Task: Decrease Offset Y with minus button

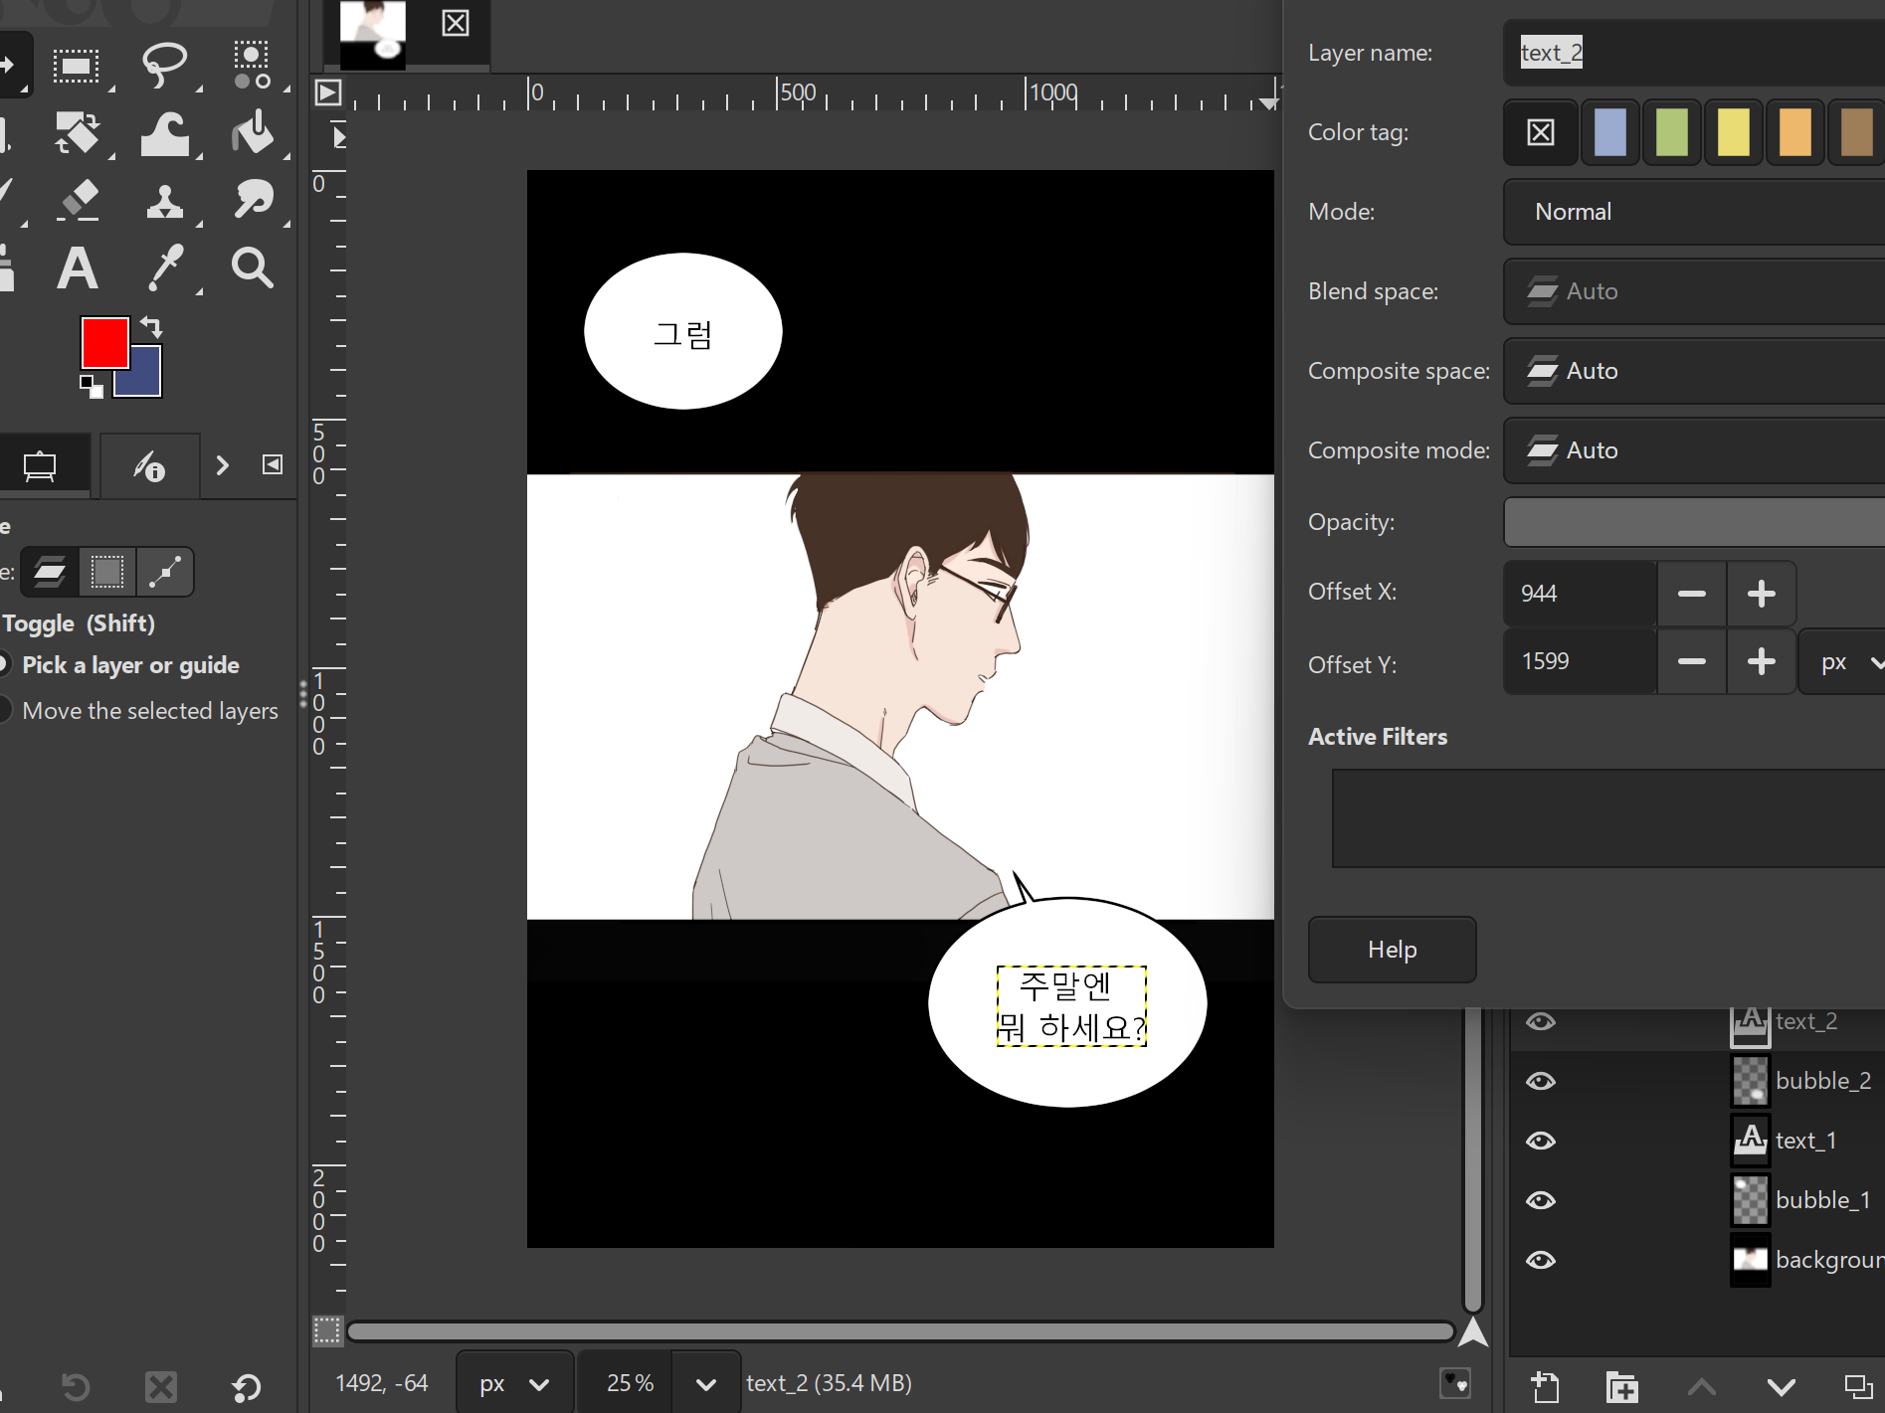Action: pyautogui.click(x=1692, y=661)
